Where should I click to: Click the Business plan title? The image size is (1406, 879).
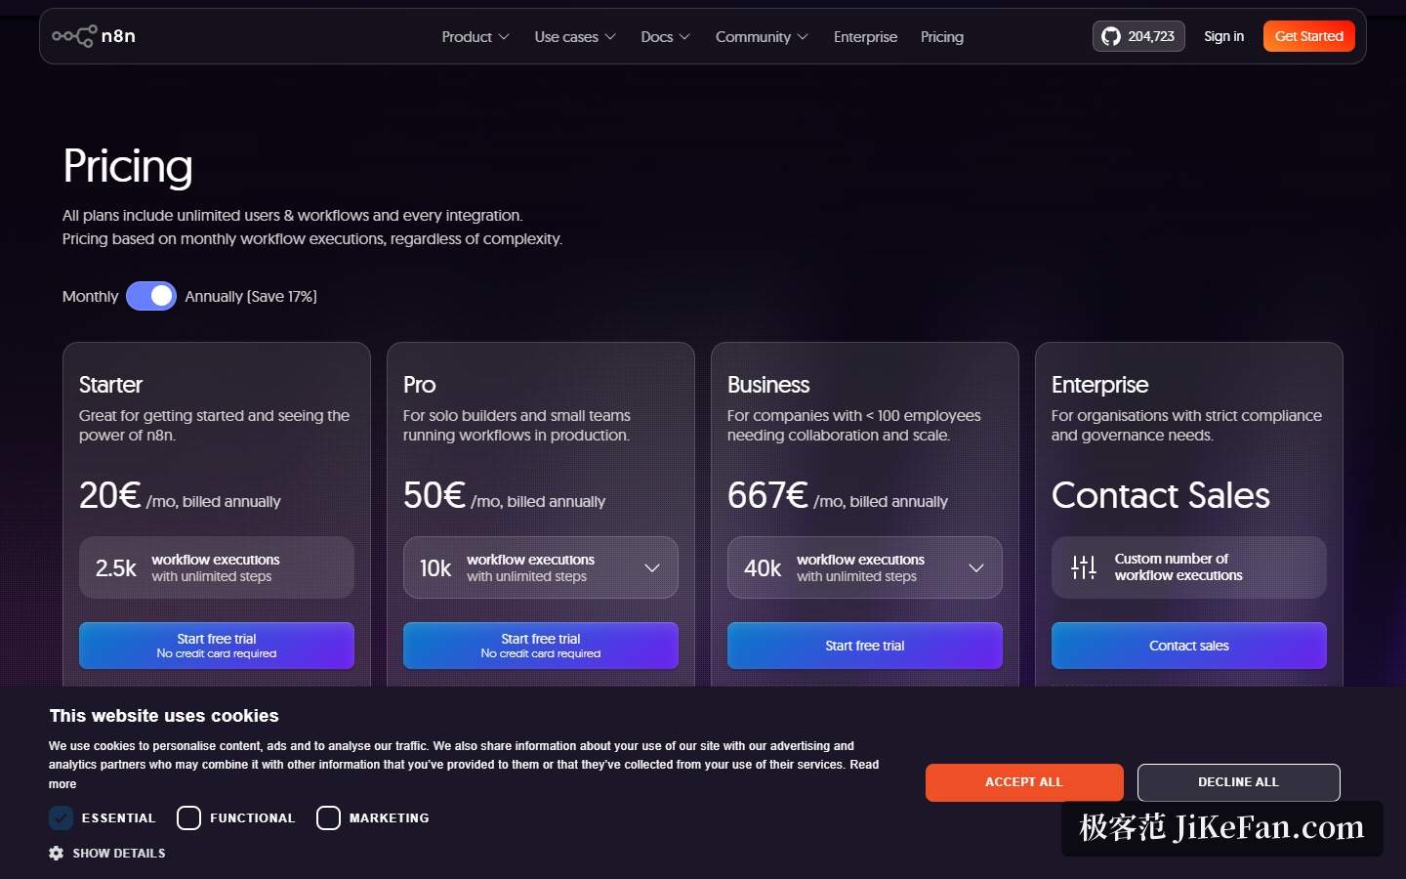click(x=768, y=385)
